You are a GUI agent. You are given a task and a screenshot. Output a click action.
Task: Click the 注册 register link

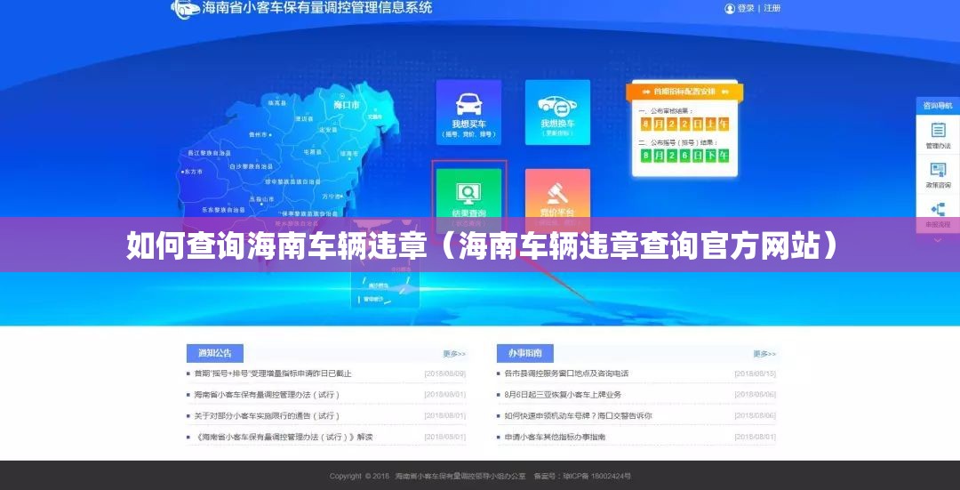coord(772,9)
